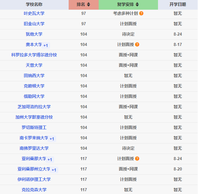Viewport: 198px width, 194px height.
Task: Open the question mark hint in 亚利桑那大学 row
Action: point(137,158)
